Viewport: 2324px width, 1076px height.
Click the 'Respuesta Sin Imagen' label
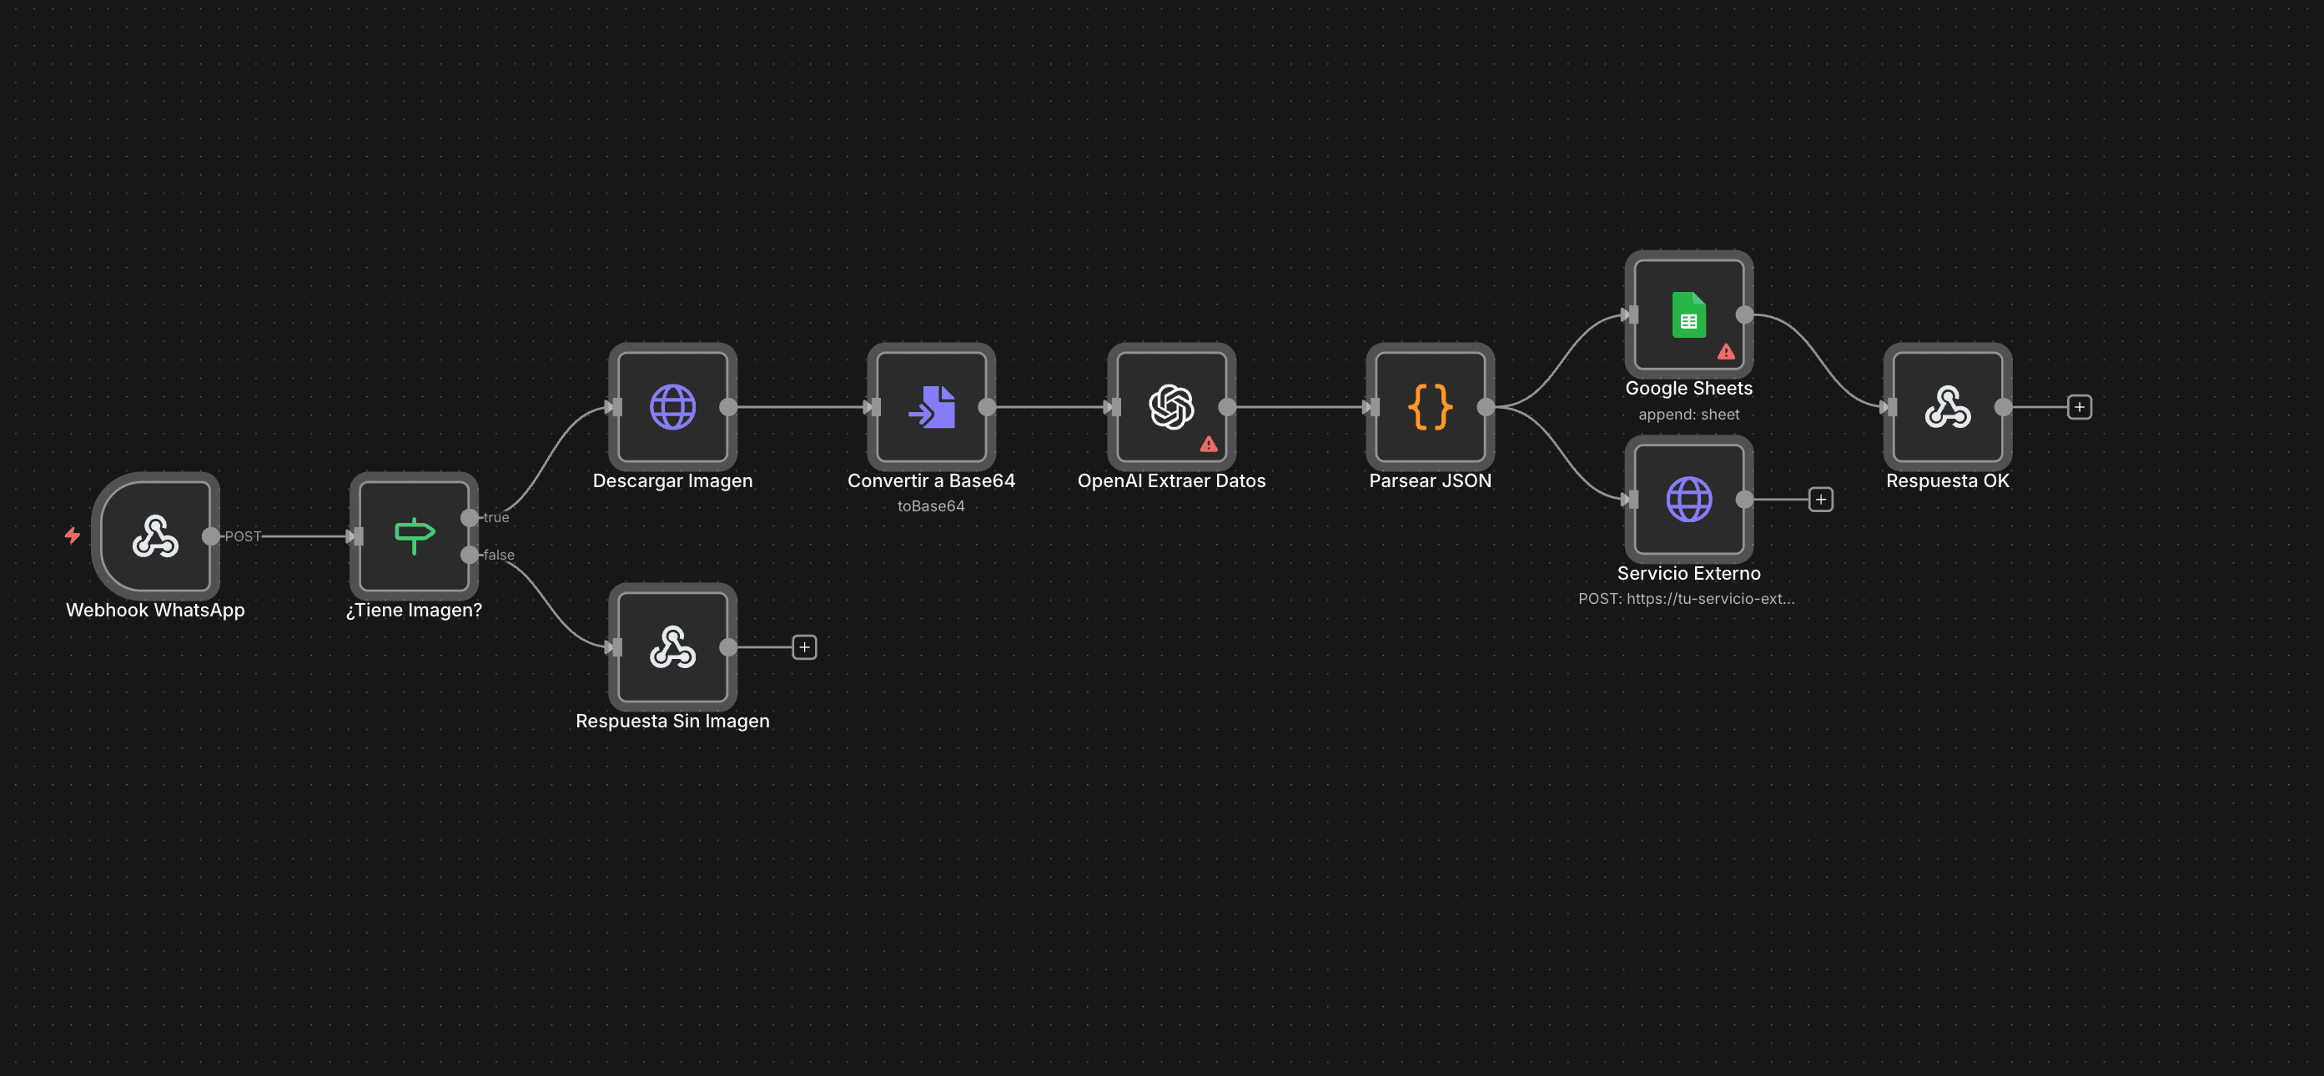pyautogui.click(x=673, y=722)
